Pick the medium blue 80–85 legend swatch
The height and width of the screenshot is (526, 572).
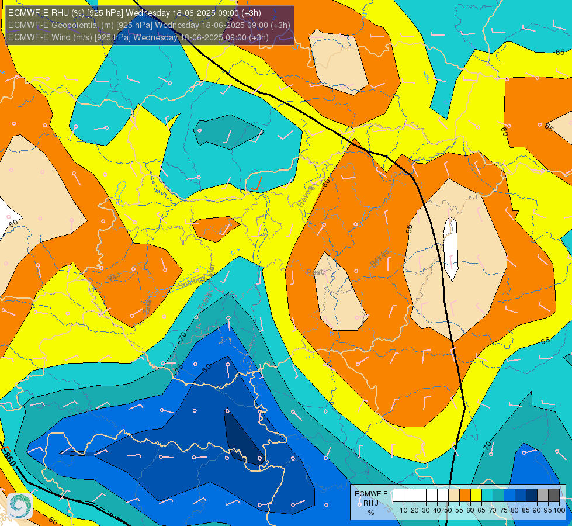[521, 496]
